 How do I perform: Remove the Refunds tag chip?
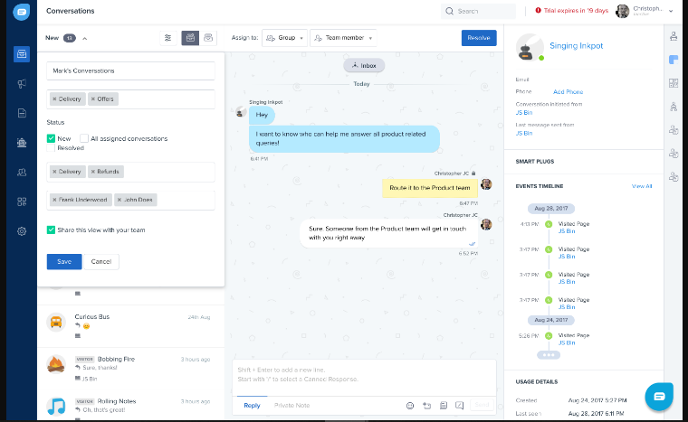[x=93, y=172]
